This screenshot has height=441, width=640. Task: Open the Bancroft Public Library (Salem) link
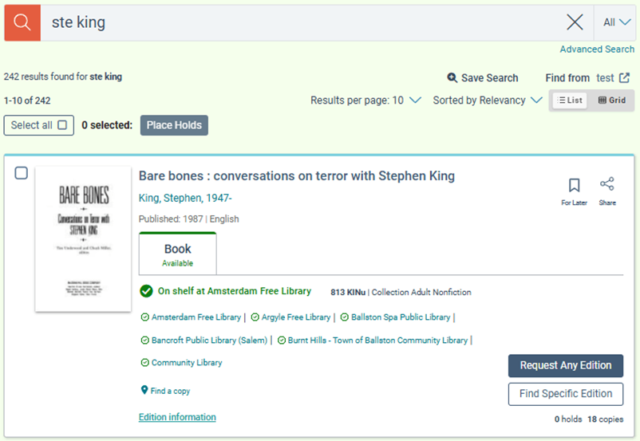click(x=209, y=341)
